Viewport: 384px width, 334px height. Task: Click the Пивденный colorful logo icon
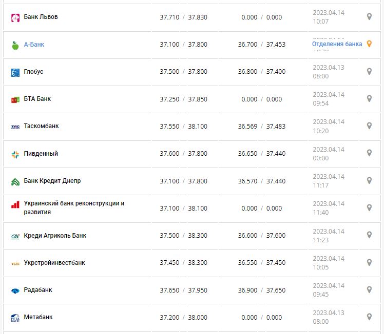pos(15,154)
